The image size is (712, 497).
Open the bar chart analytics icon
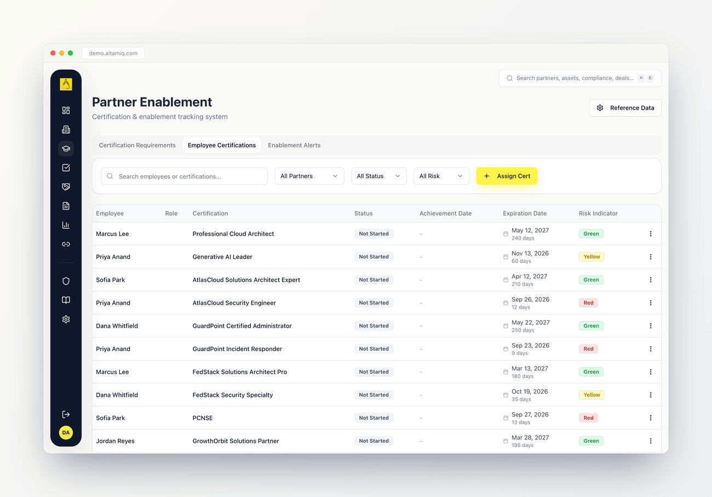coord(66,225)
